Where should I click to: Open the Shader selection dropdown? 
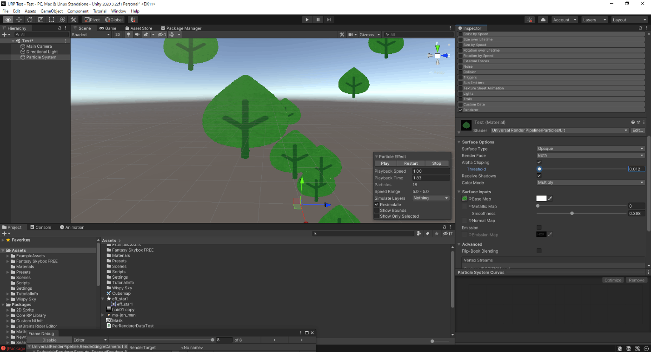pyautogui.click(x=559, y=130)
